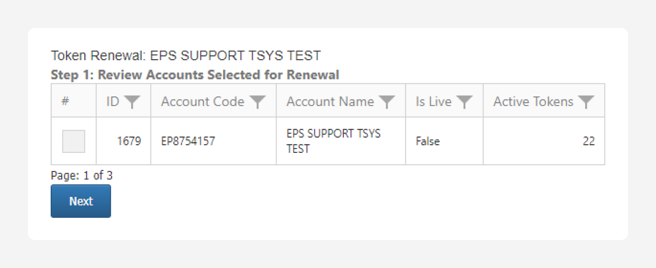Click the Account Code header label
This screenshot has height=268, width=656.
tap(202, 102)
